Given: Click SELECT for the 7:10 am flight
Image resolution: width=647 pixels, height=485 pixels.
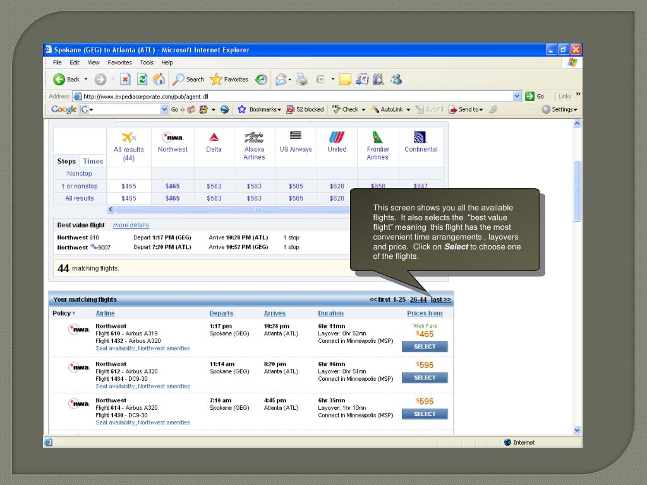Looking at the screenshot, I should pos(425,414).
